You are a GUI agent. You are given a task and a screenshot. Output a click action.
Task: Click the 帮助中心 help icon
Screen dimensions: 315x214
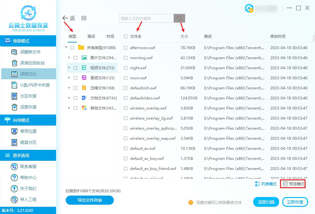coord(14,177)
